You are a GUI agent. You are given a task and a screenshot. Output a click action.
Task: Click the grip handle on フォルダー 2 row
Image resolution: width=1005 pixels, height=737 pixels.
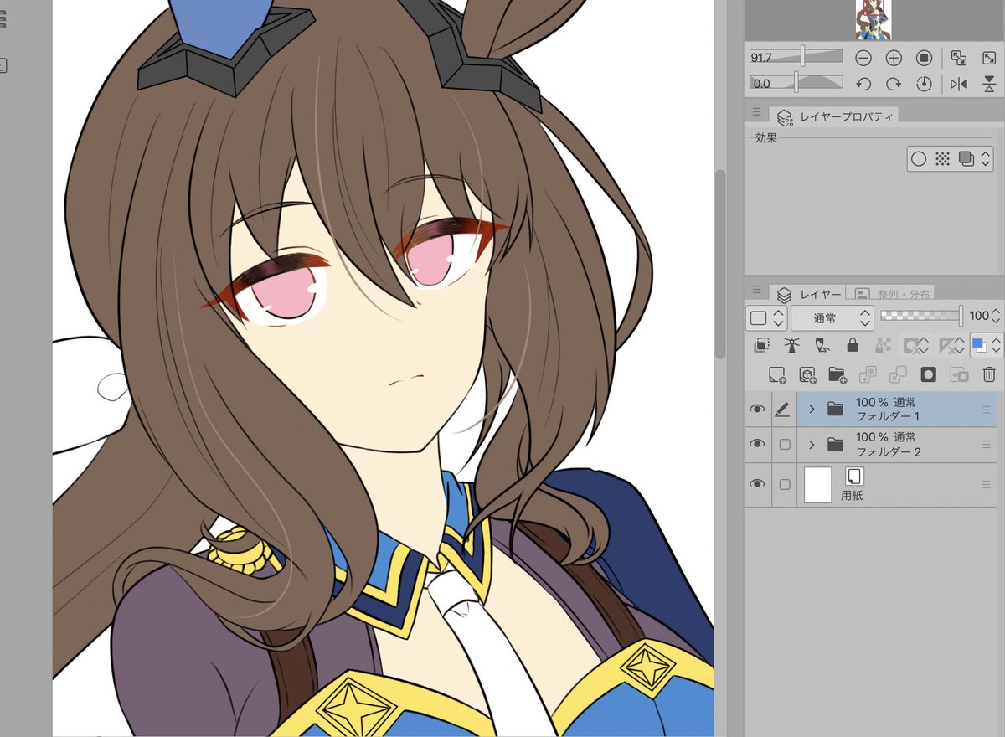(x=987, y=444)
